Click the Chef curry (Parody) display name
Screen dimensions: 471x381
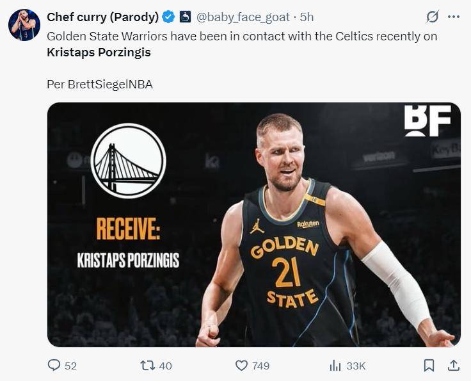[102, 17]
